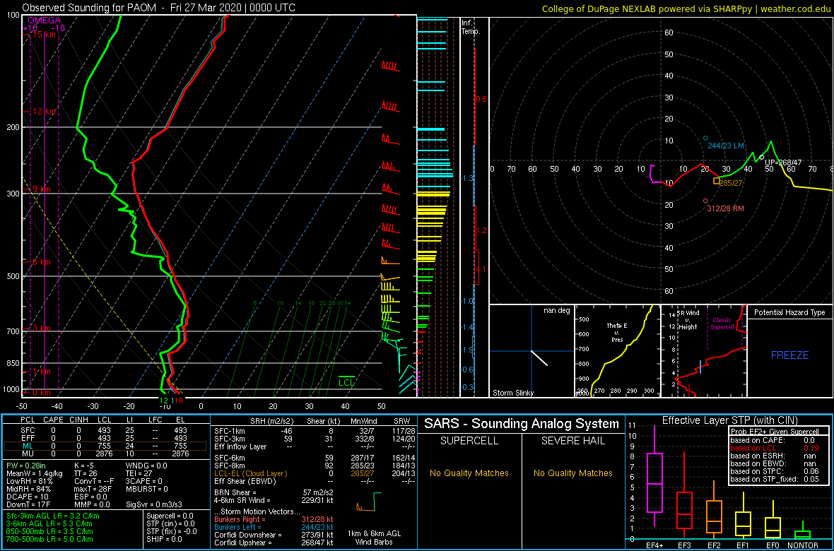The height and width of the screenshot is (551, 834).
Task: Click the Effective Layer STP title
Action: 729,420
